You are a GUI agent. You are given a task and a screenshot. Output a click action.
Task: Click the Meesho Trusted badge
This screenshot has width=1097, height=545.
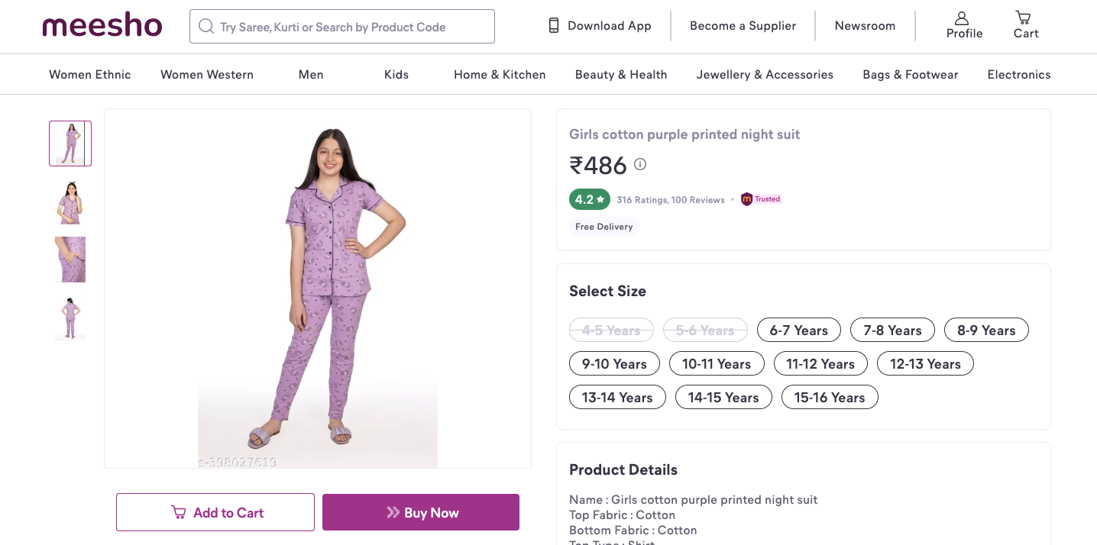[761, 199]
